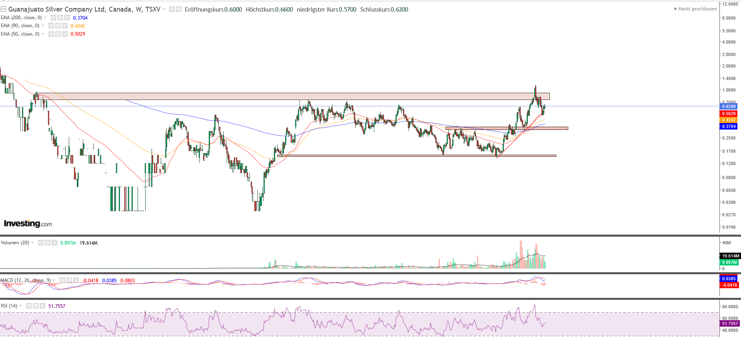Open RSI (14) settings gear
The width and height of the screenshot is (741, 337).
(36, 306)
